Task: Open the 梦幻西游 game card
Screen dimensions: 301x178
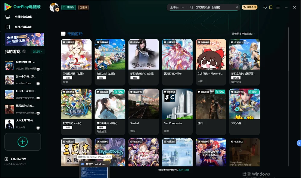Action: click(244, 112)
